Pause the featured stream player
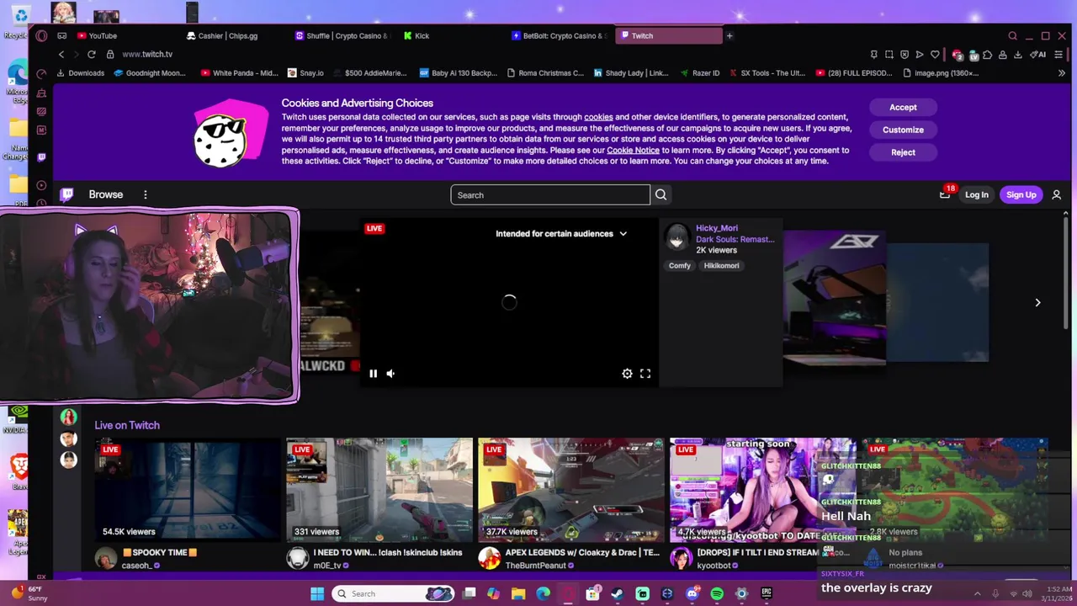This screenshot has width=1077, height=606. [x=373, y=374]
